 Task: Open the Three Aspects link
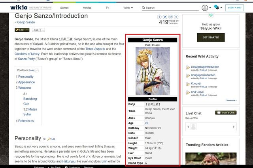95,49
